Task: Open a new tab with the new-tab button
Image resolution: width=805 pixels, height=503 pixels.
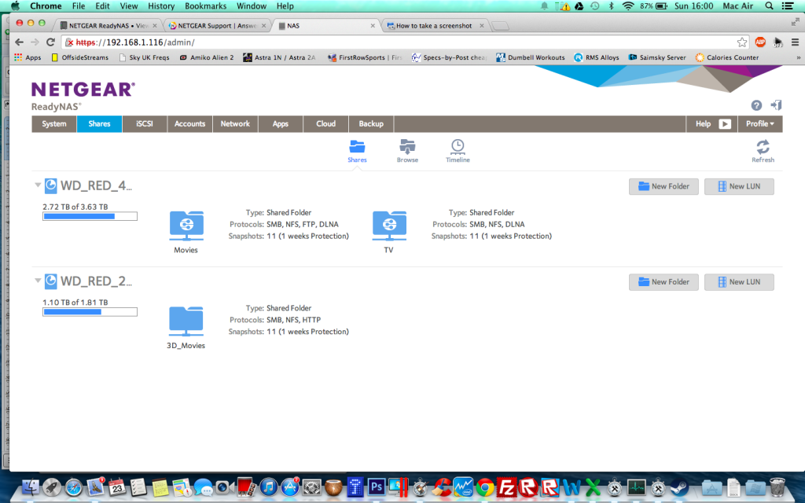Action: [500, 26]
